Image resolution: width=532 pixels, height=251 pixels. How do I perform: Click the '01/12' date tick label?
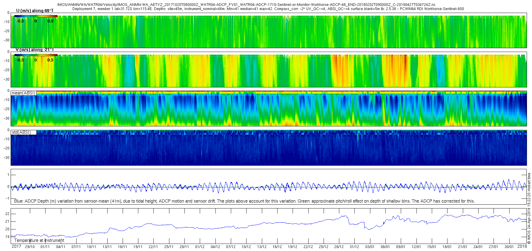click(200, 247)
